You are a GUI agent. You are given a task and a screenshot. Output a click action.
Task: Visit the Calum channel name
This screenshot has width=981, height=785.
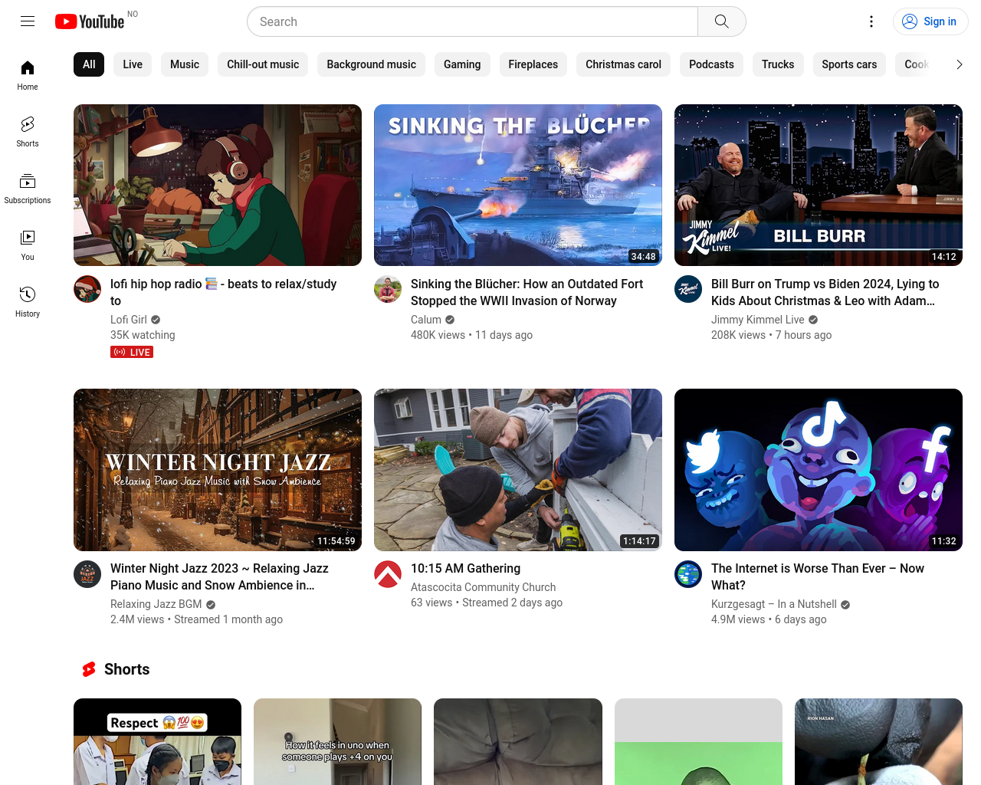pyautogui.click(x=426, y=320)
